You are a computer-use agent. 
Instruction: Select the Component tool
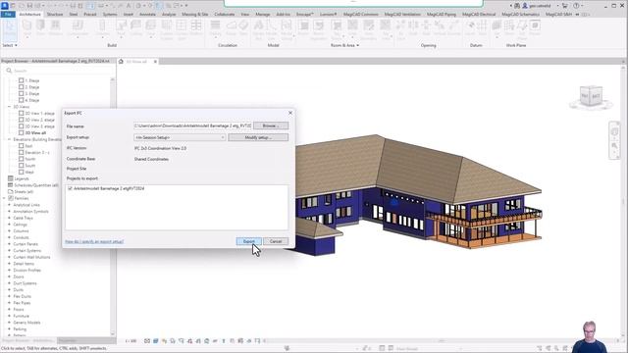[x=78, y=28]
